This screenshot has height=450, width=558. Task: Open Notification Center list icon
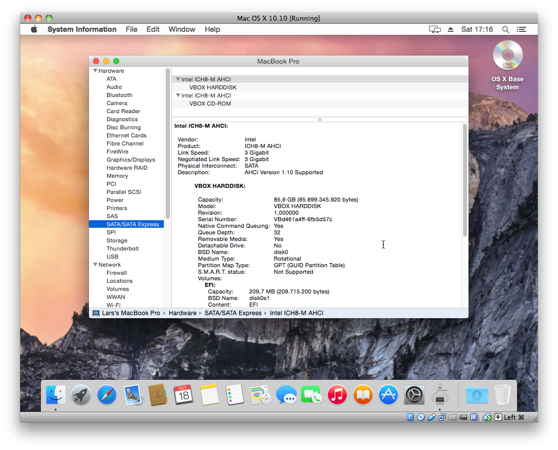click(521, 29)
